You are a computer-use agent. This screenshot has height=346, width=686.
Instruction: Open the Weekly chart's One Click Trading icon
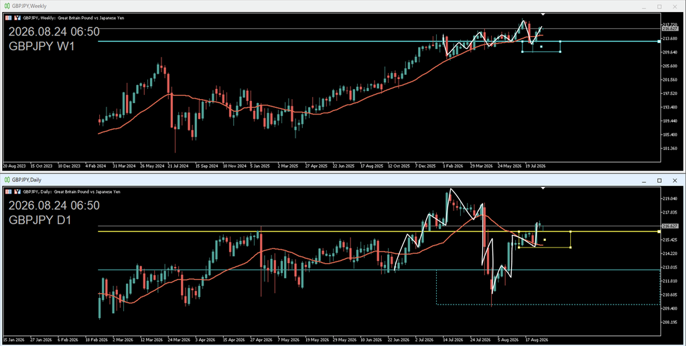point(17,18)
